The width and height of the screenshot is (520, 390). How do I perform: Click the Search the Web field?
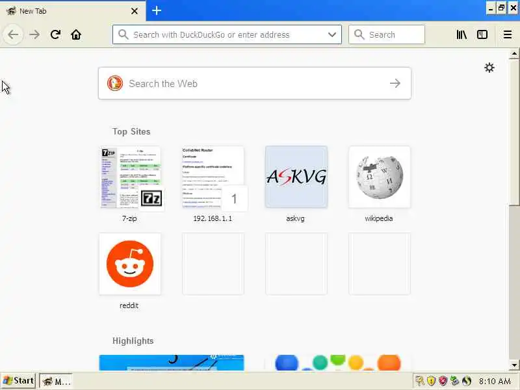click(x=255, y=83)
